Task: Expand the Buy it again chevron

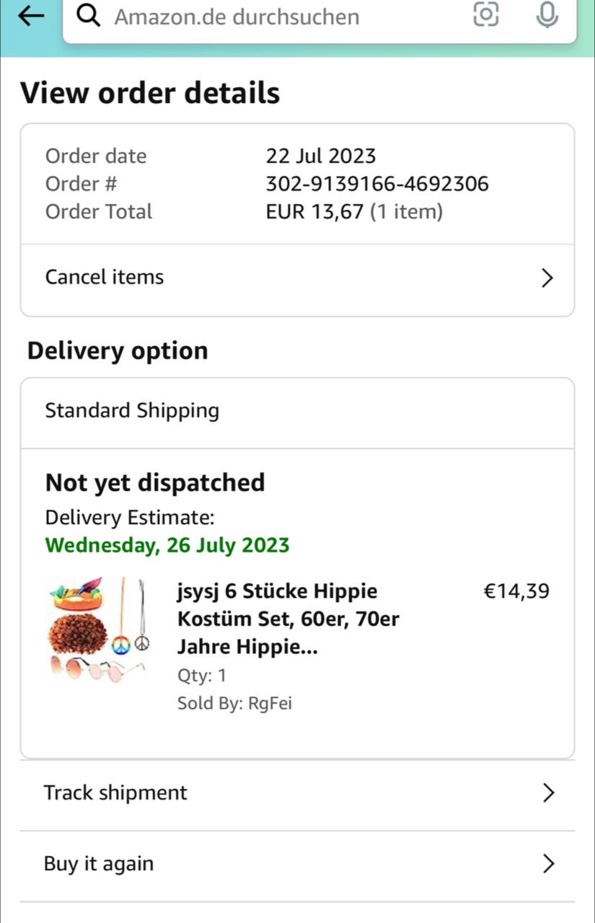Action: click(x=548, y=864)
